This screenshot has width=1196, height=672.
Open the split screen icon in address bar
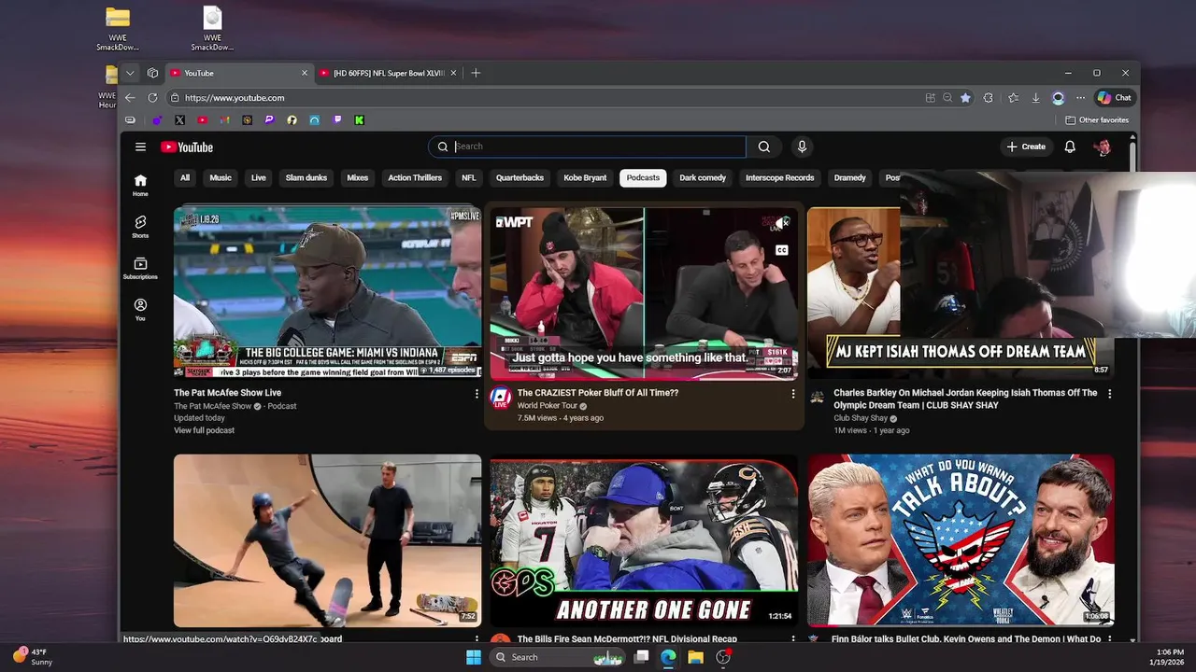tap(930, 97)
